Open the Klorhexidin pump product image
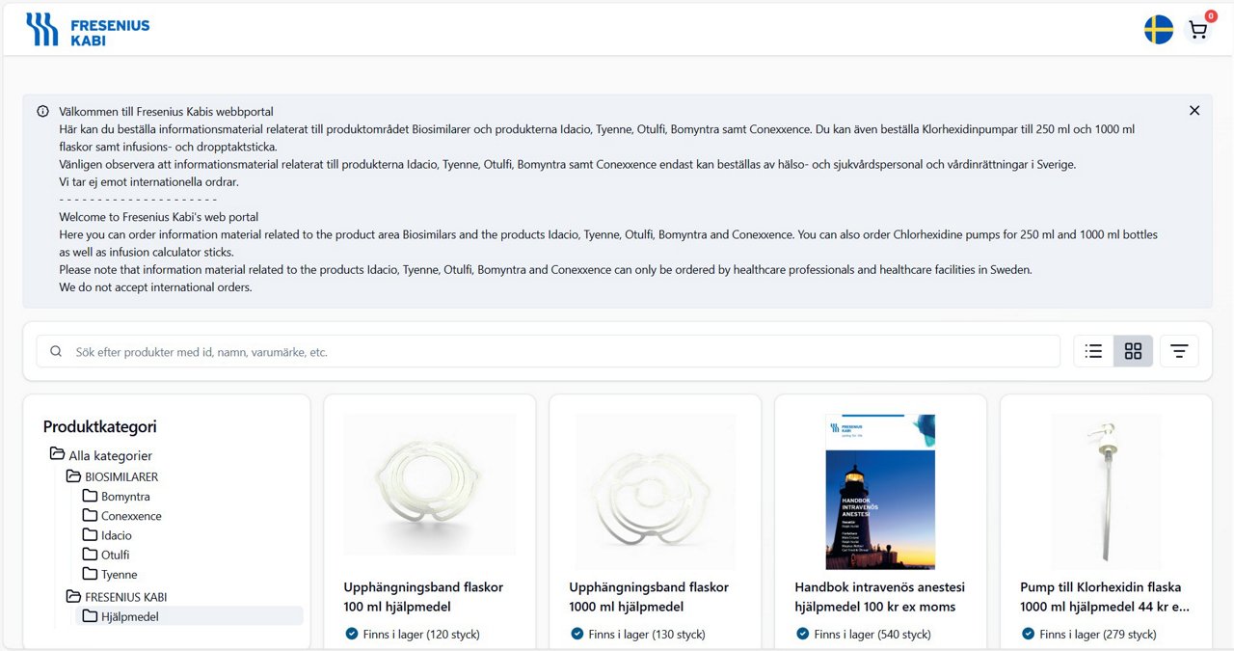Image resolution: width=1234 pixels, height=651 pixels. [x=1106, y=492]
